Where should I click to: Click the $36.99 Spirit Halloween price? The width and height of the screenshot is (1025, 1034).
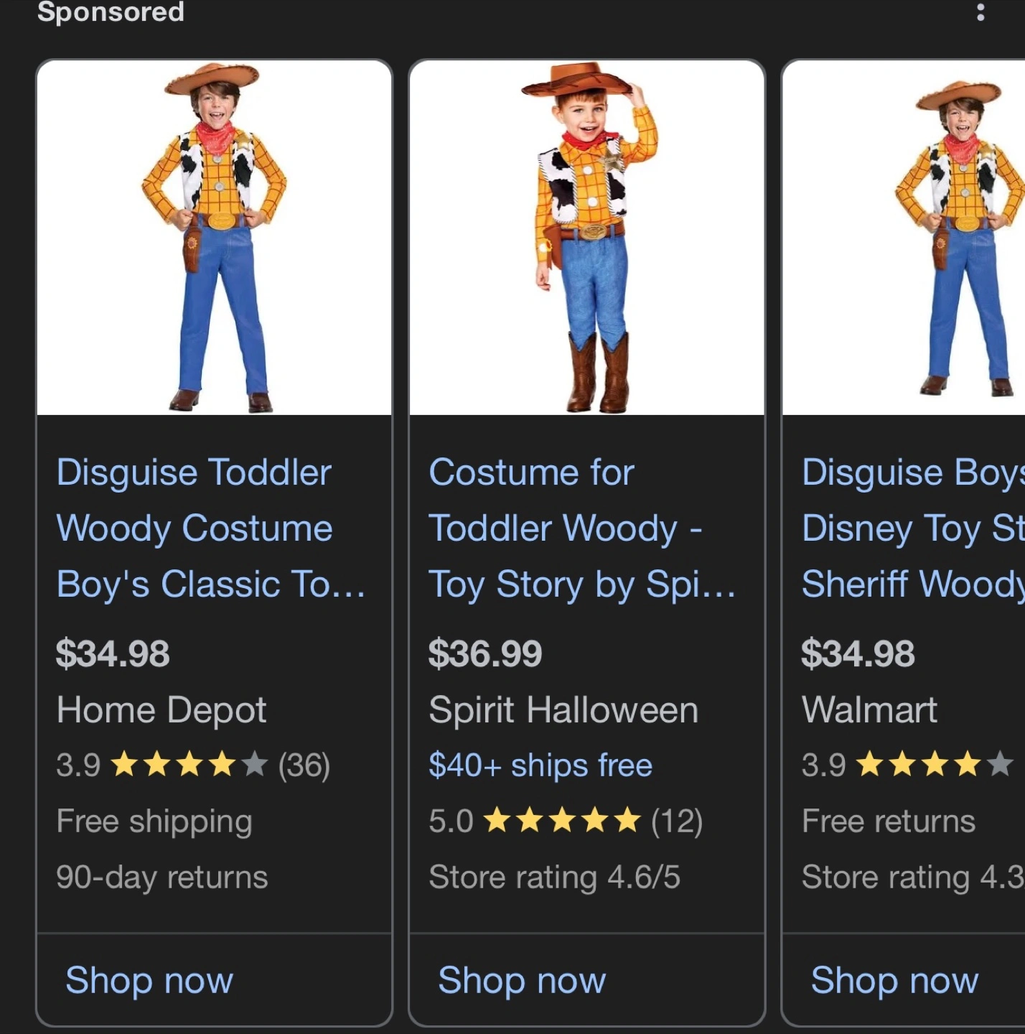click(485, 654)
